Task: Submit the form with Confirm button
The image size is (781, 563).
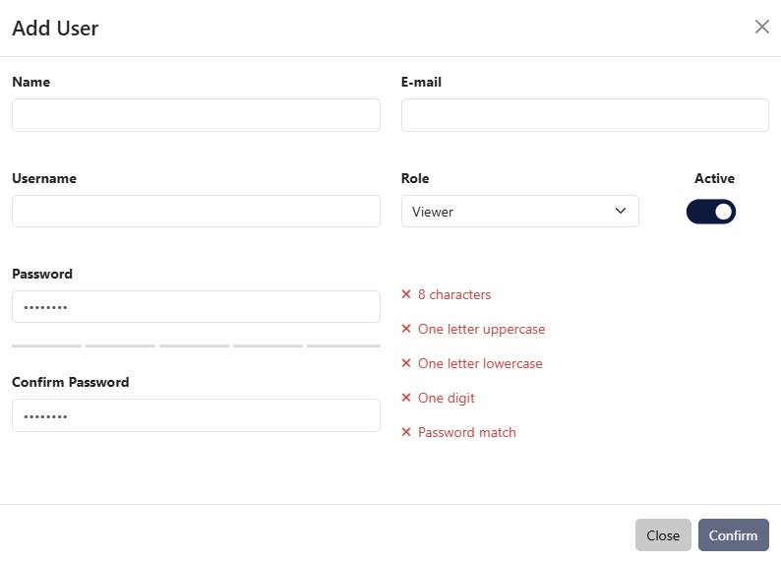Action: click(733, 535)
